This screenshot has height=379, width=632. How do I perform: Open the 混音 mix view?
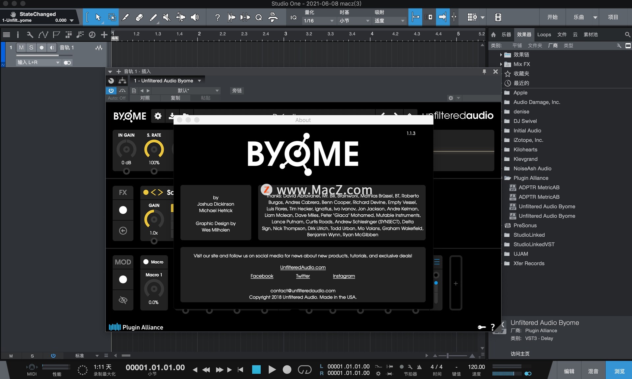pos(593,371)
